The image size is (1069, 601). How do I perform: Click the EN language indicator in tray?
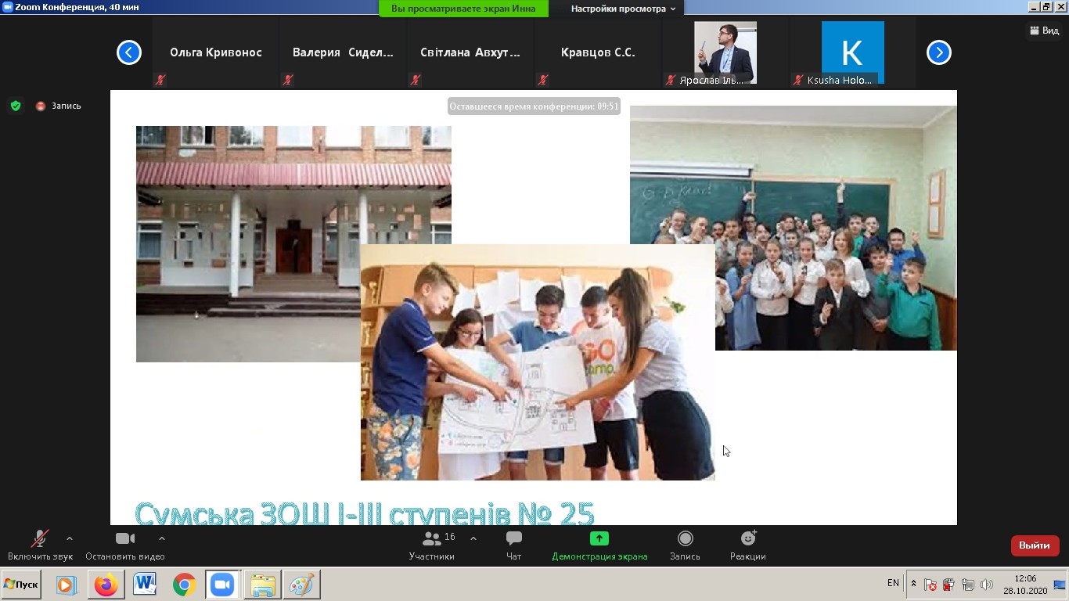[893, 583]
